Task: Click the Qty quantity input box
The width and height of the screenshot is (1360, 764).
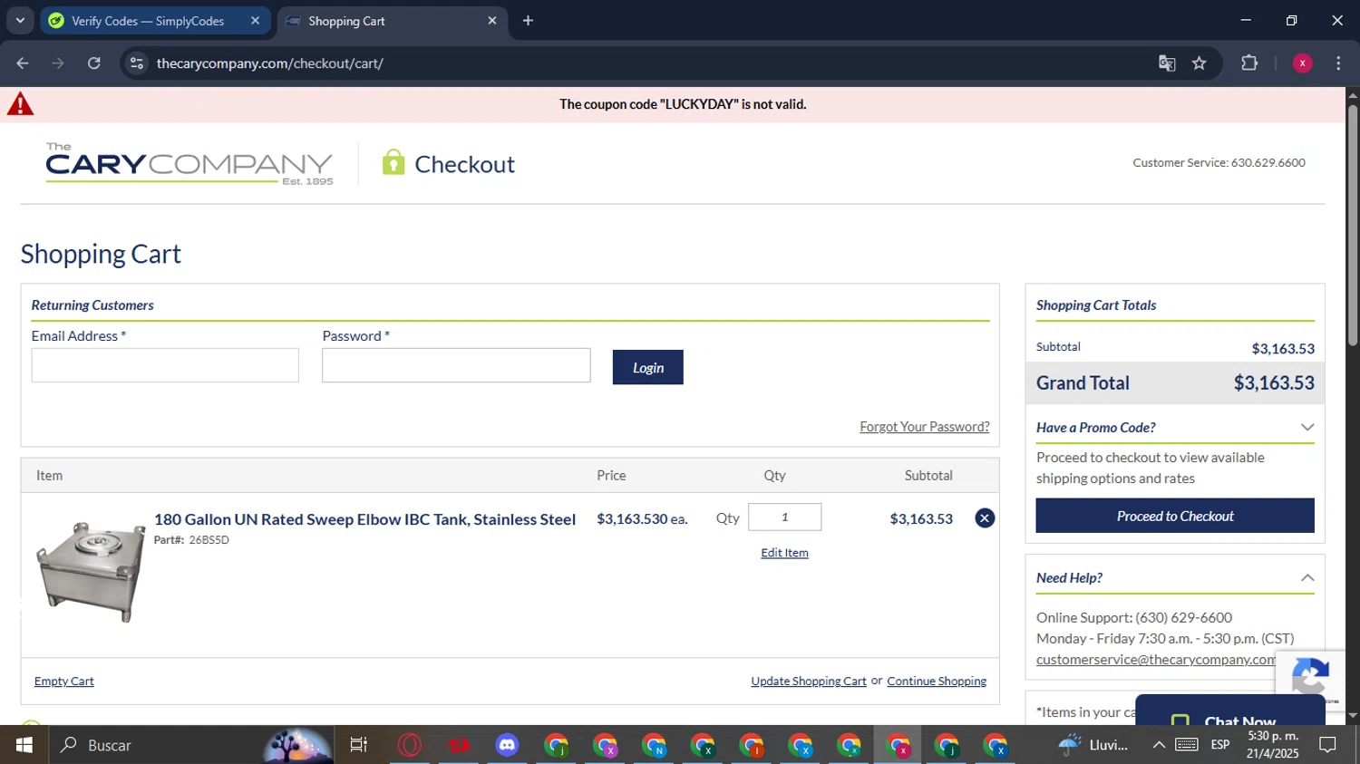Action: (x=784, y=517)
